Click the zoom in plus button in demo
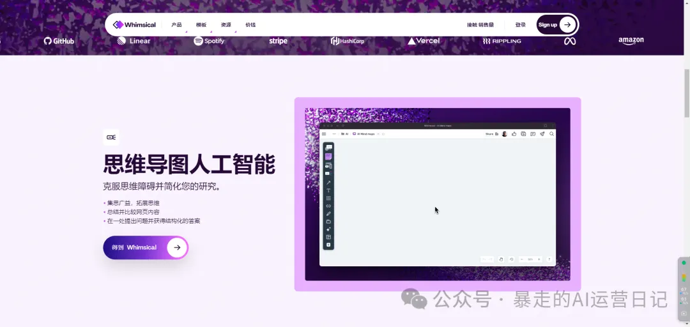The height and width of the screenshot is (327, 690). click(x=539, y=259)
